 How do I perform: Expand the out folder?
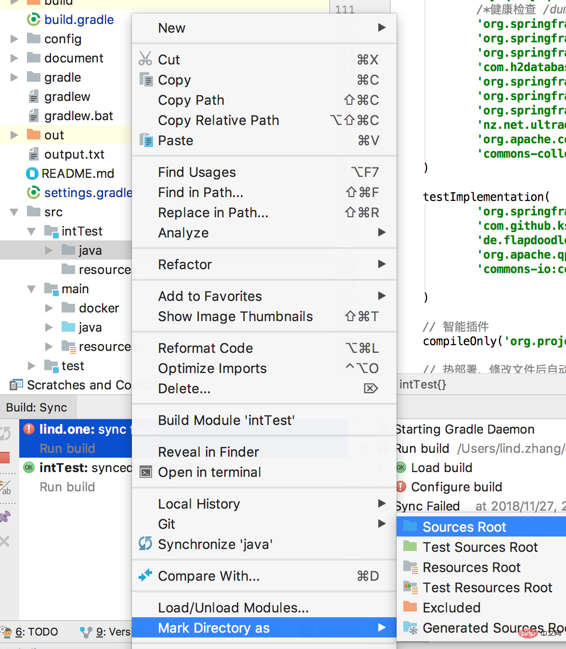[x=14, y=135]
